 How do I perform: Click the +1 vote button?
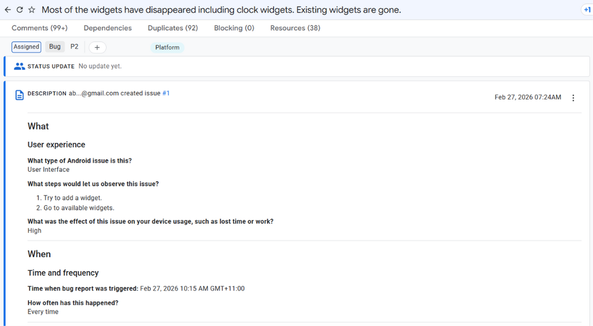[x=587, y=10]
